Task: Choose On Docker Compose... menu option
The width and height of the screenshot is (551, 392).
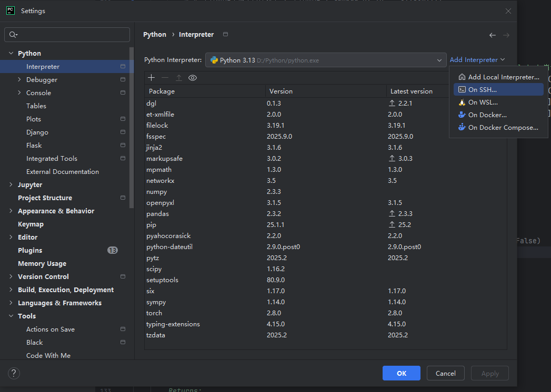Action: coord(503,128)
